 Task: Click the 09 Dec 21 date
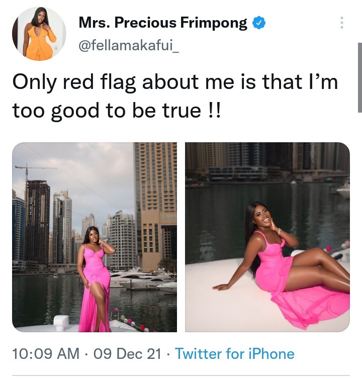(127, 353)
